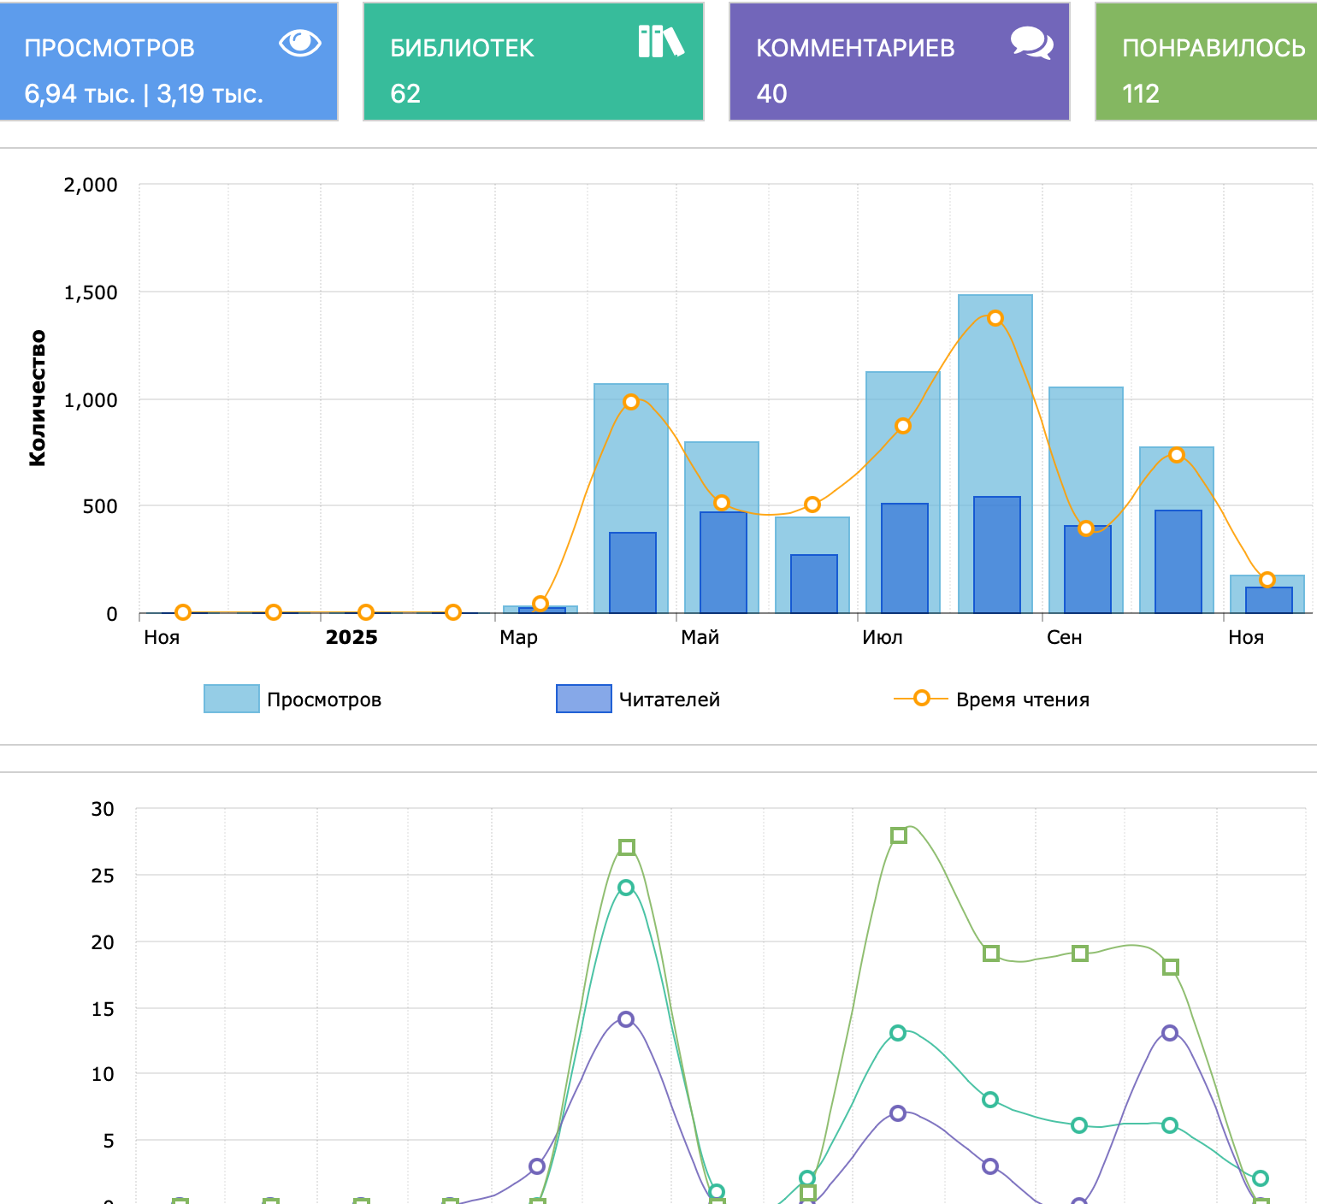1317x1204 pixels.
Task: Click the light blue Просмотров legend swatch
Action: coord(231,699)
